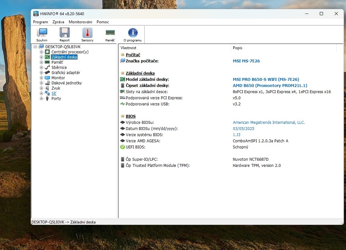Image resolution: width=346 pixels, height=250 pixels.
Task: Expand the Paměť tree node
Action: [41, 62]
